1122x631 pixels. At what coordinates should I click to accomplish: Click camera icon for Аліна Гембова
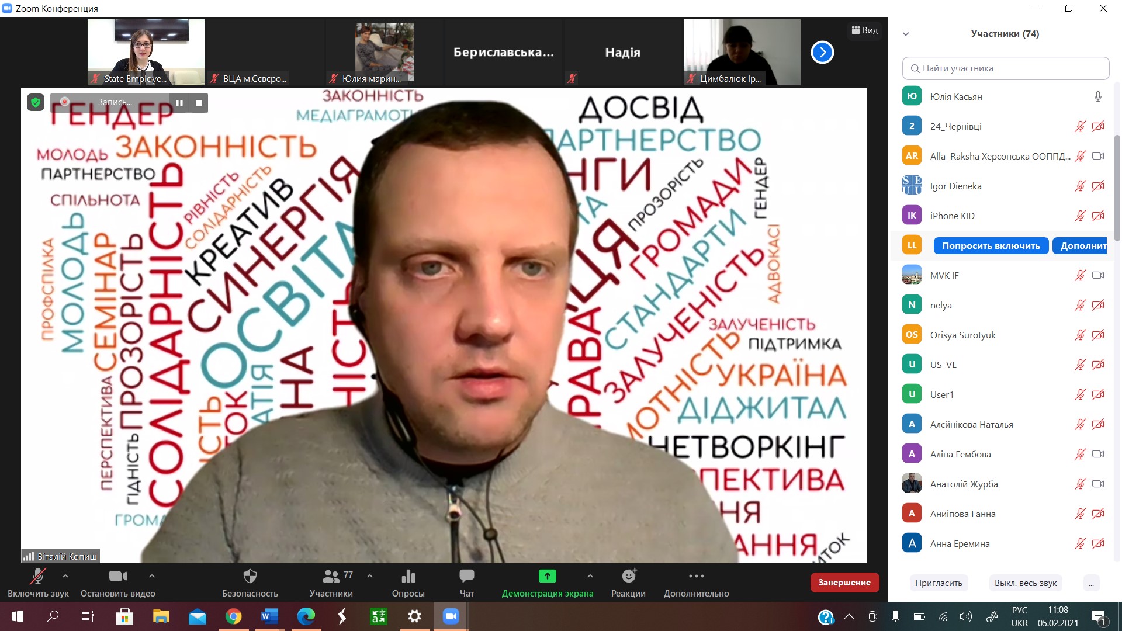pyautogui.click(x=1098, y=455)
